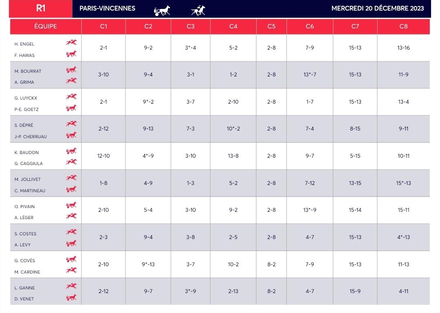Click the galloping icon beside H. ENGEL

click(71, 42)
